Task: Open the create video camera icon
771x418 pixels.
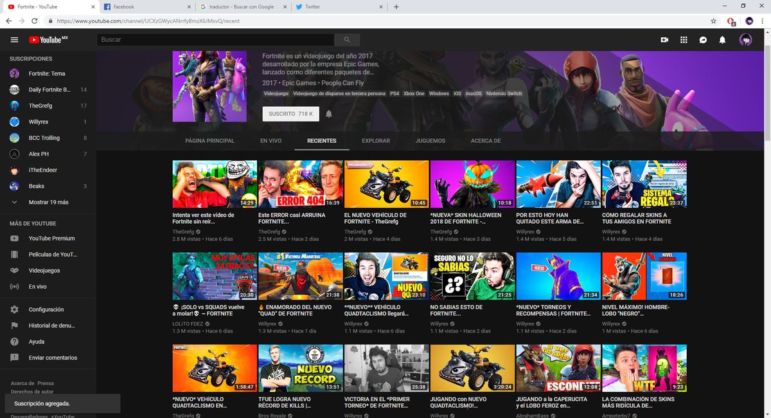Action: click(x=664, y=40)
